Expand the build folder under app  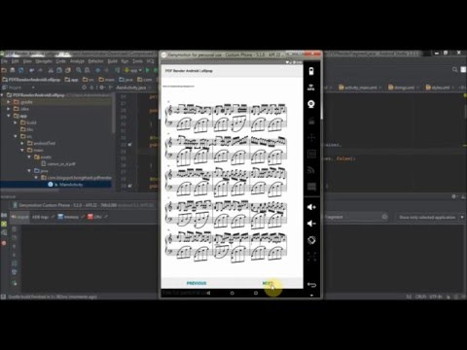(16, 122)
